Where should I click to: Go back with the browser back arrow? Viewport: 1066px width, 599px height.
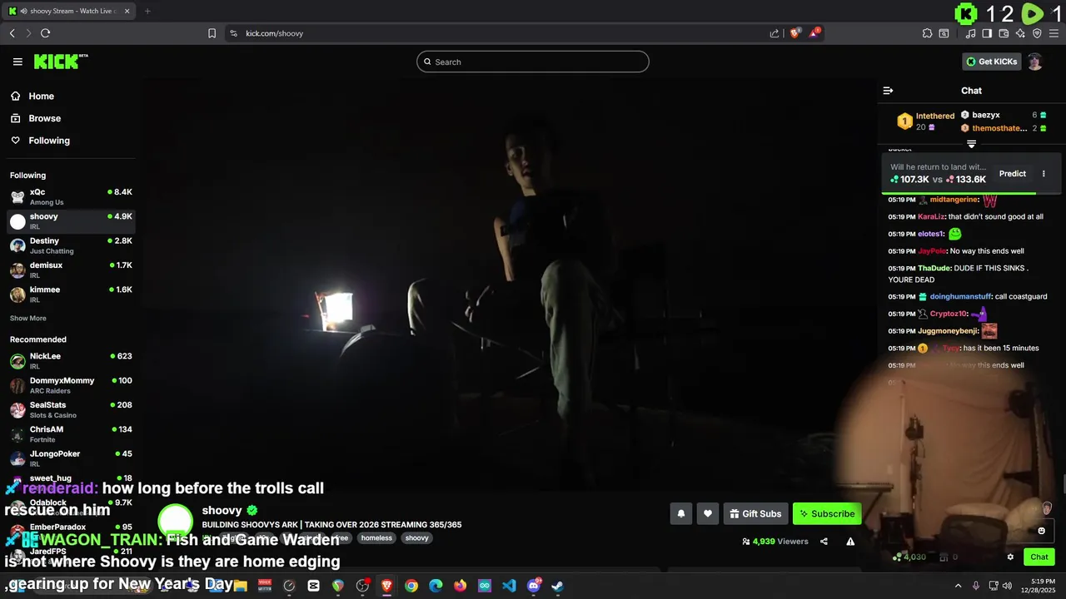[x=12, y=33]
